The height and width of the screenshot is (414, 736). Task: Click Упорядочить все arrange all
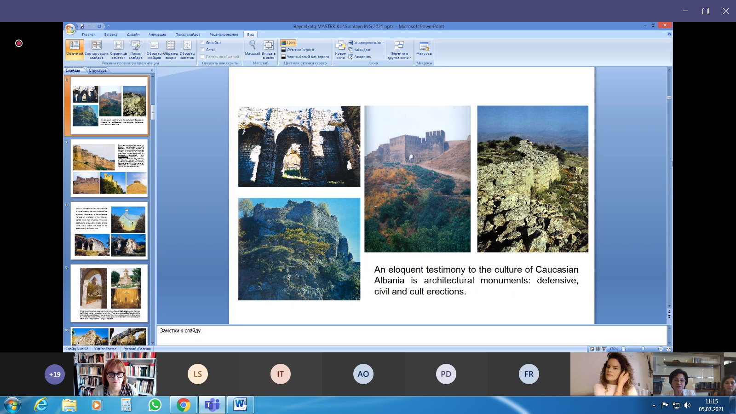[x=366, y=43]
